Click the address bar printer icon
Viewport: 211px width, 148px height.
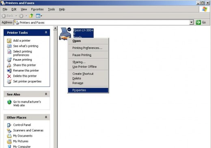click(x=17, y=23)
